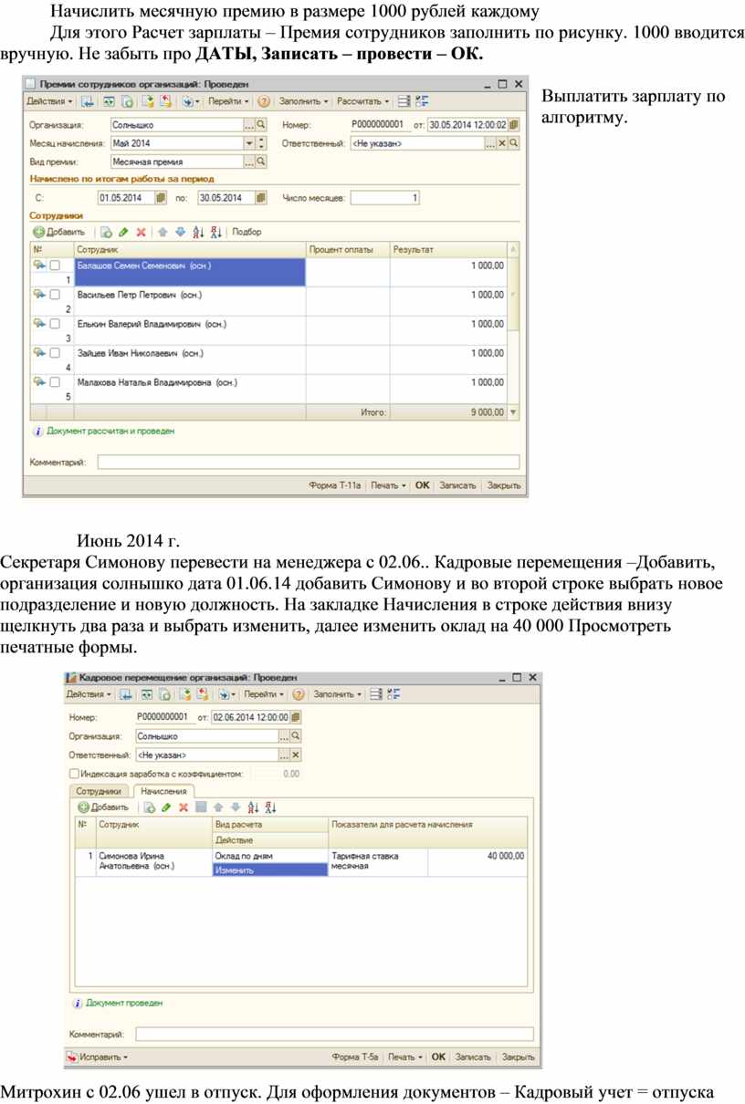
Task: Toggle checkbox for Елькин Валерий Владимирович
Action: pyautogui.click(x=55, y=323)
